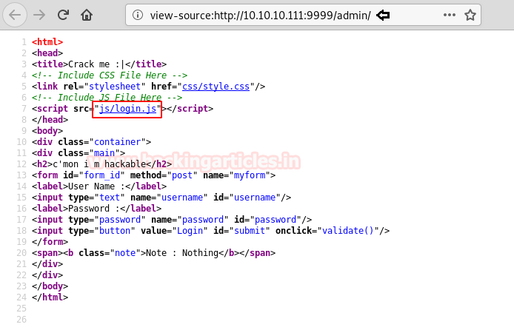The image size is (514, 330).
Task: Bookmark this page with star icon
Action: pyautogui.click(x=470, y=15)
